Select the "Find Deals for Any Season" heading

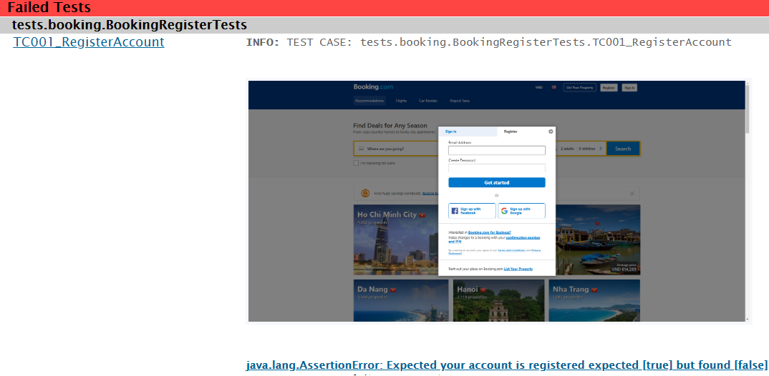coord(390,125)
